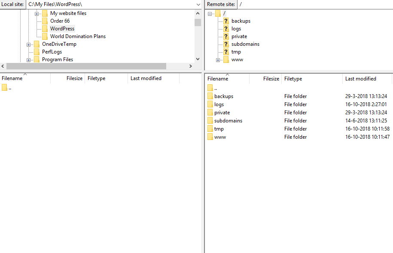Click the local parent directory folder icon
Screen dimensions: 393x253
[4, 87]
